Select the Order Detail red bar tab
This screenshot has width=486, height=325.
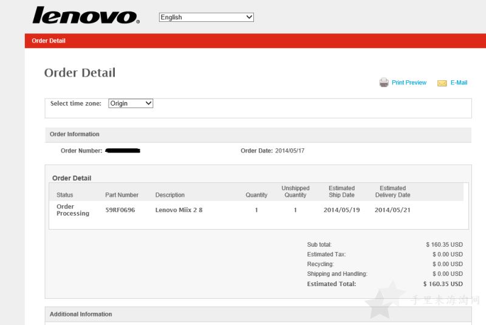49,41
